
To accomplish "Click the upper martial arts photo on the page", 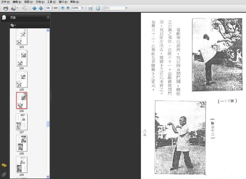I will tap(217, 55).
